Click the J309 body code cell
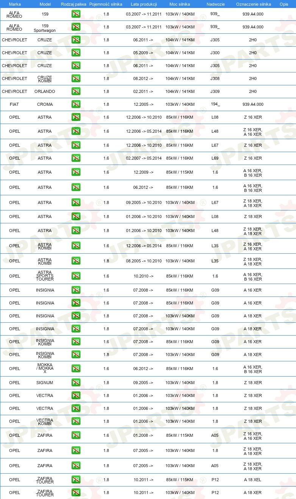Image resolution: width=296 pixels, height=499 pixels. tap(215, 91)
